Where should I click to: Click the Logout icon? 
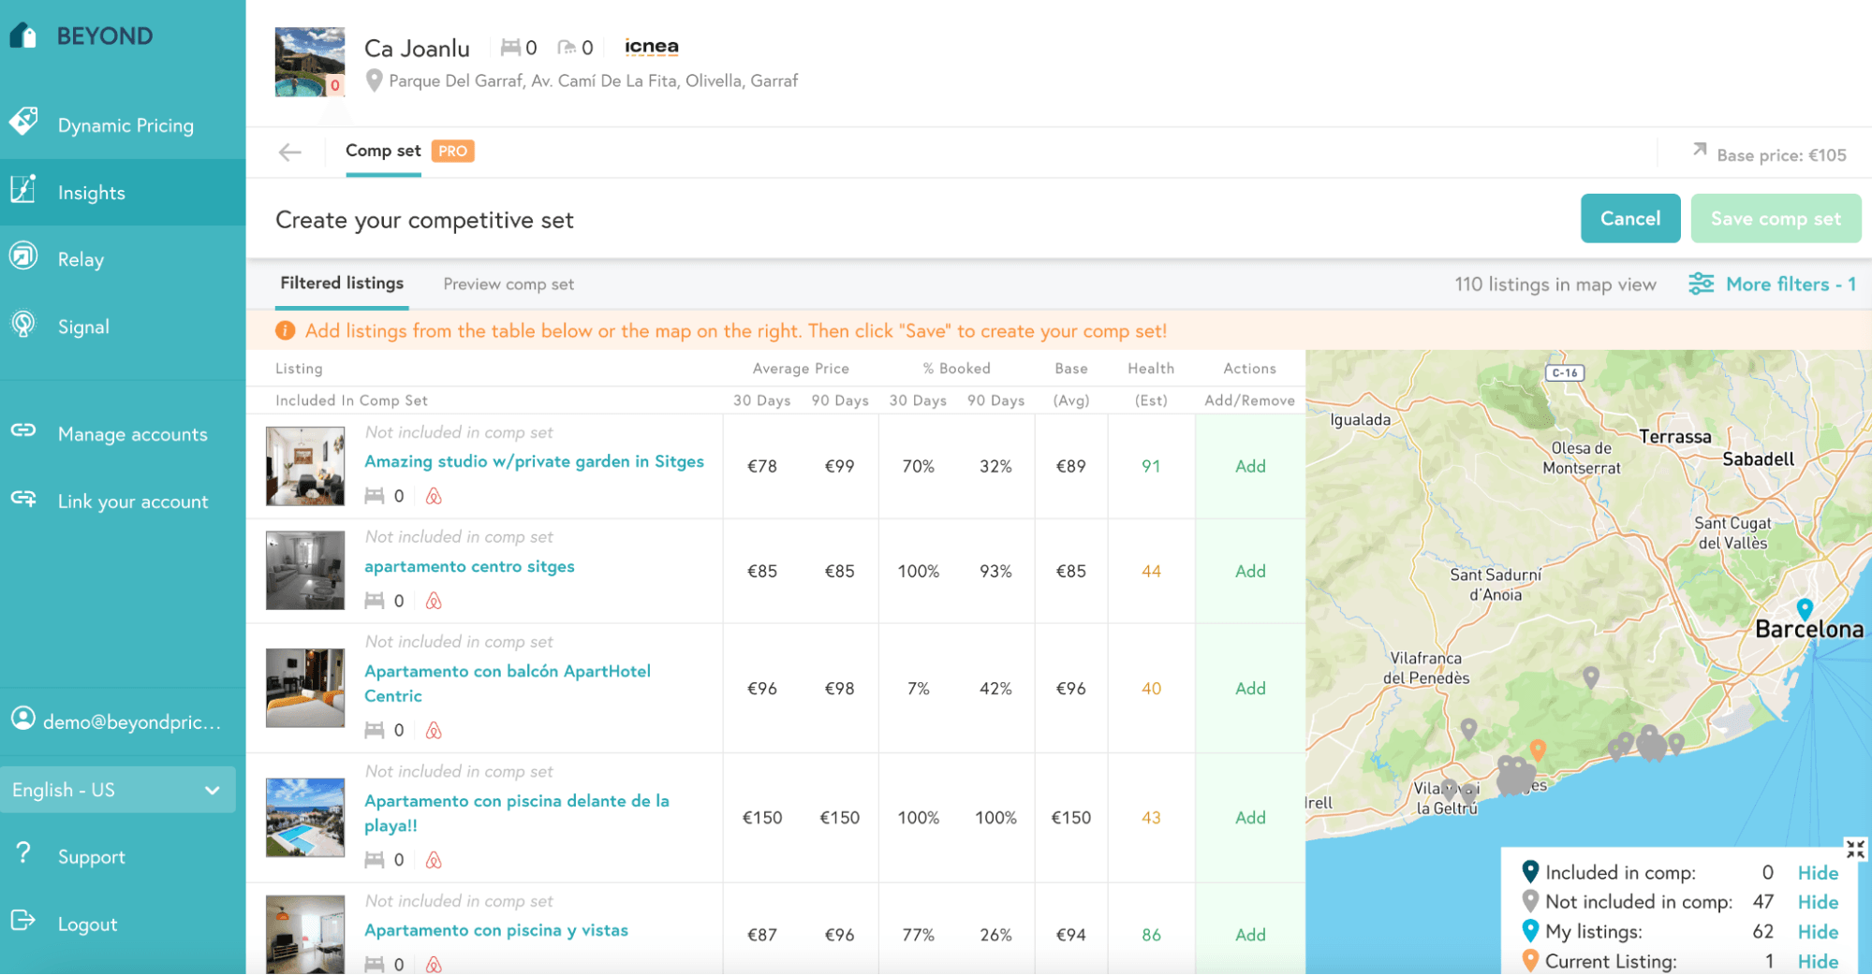tap(23, 922)
